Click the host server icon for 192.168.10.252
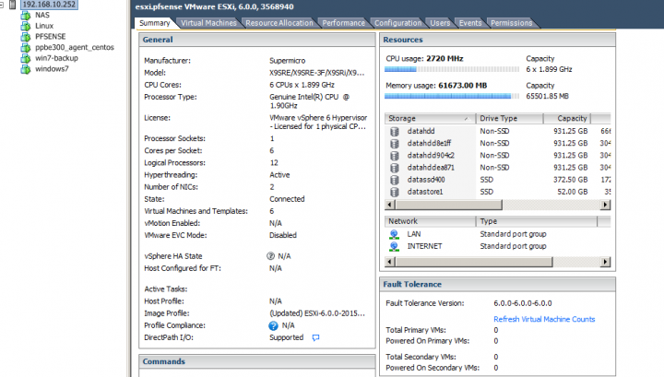 click(12, 5)
